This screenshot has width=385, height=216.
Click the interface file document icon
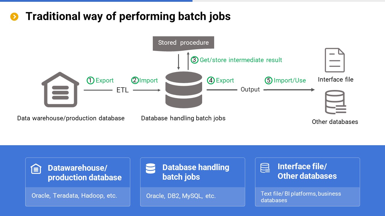[x=334, y=60]
